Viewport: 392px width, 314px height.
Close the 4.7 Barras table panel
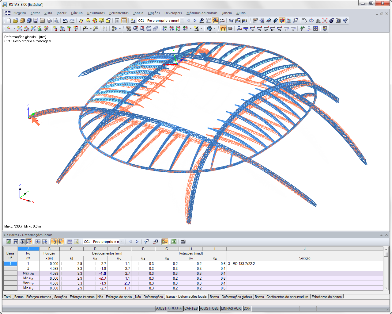[386, 235]
